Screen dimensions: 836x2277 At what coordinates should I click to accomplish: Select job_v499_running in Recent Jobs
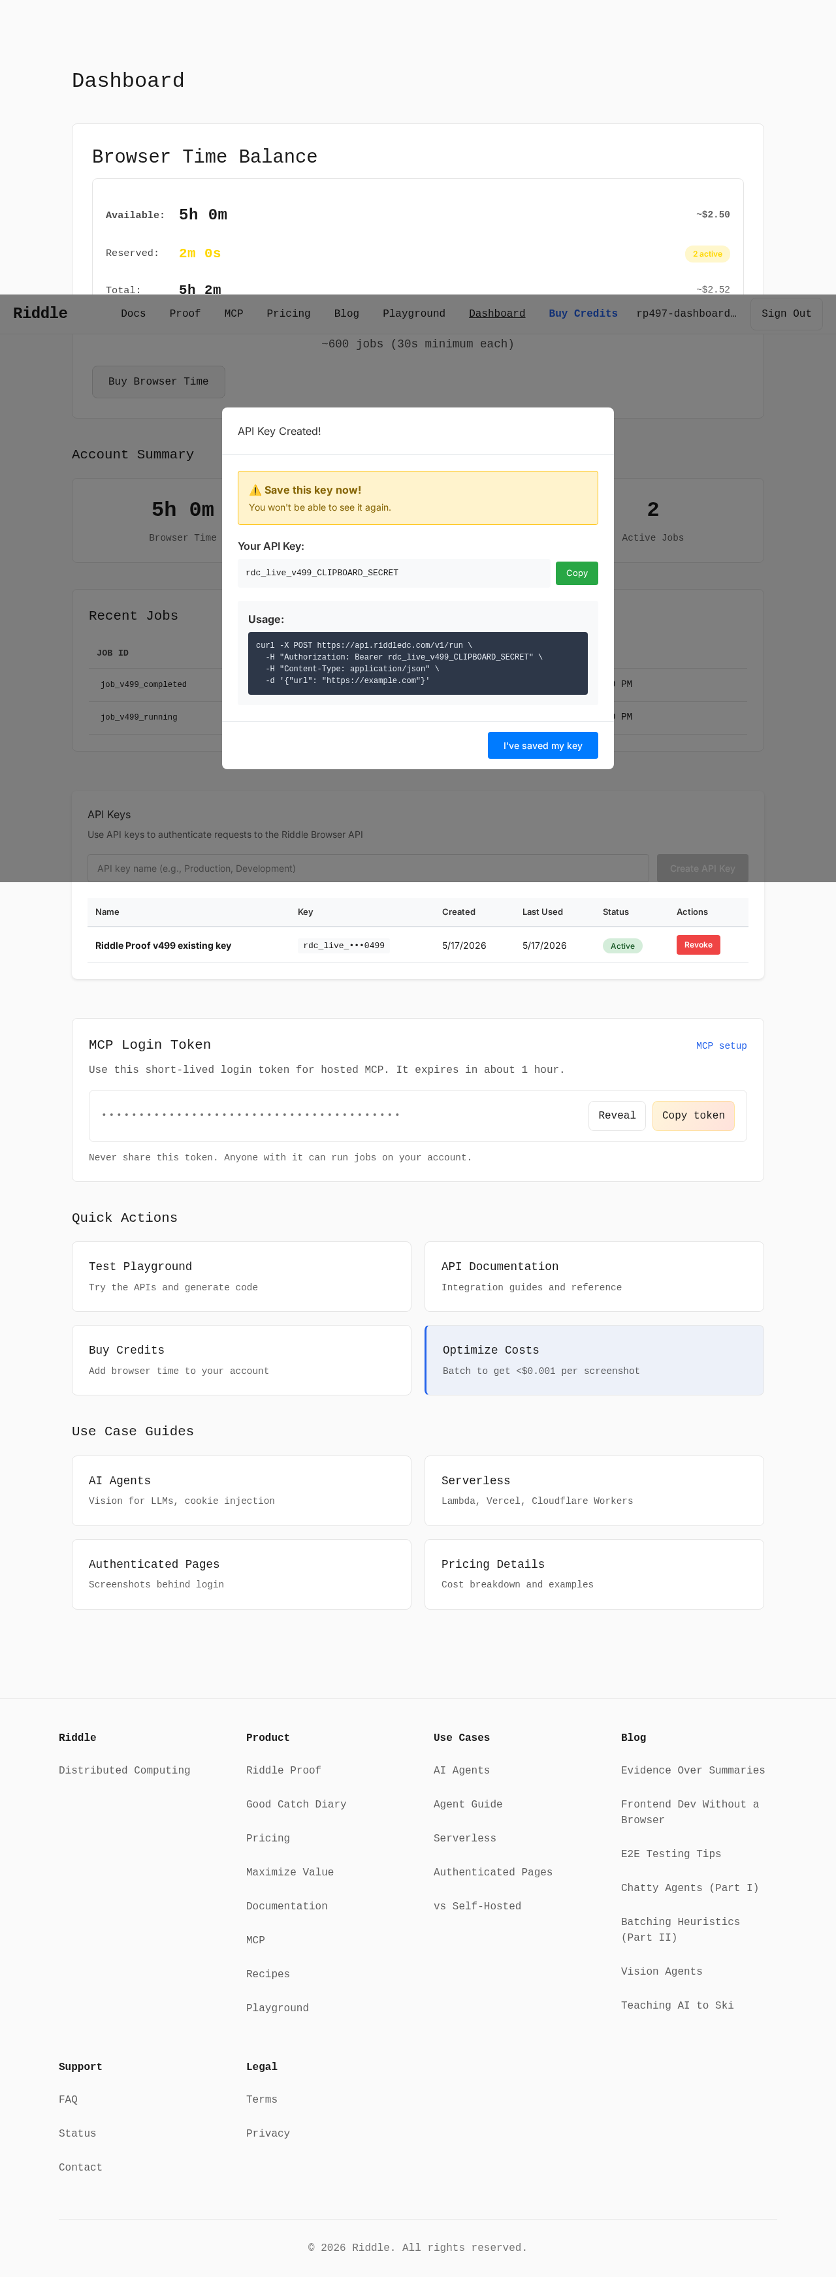coord(138,717)
